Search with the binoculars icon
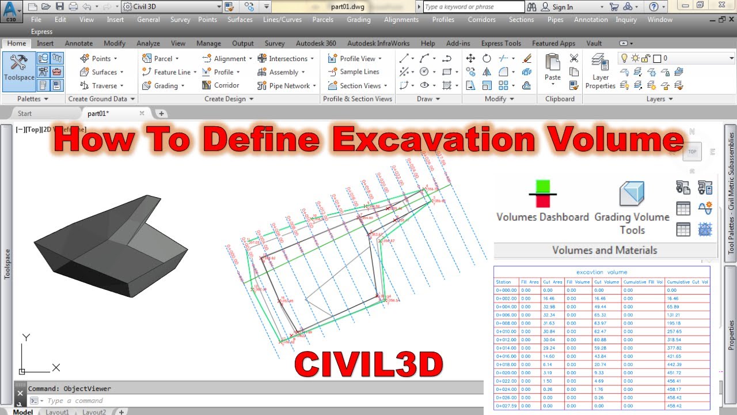This screenshot has height=415, width=737. tap(532, 7)
